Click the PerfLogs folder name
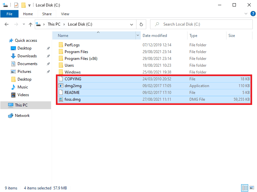The width and height of the screenshot is (257, 192). click(72, 45)
